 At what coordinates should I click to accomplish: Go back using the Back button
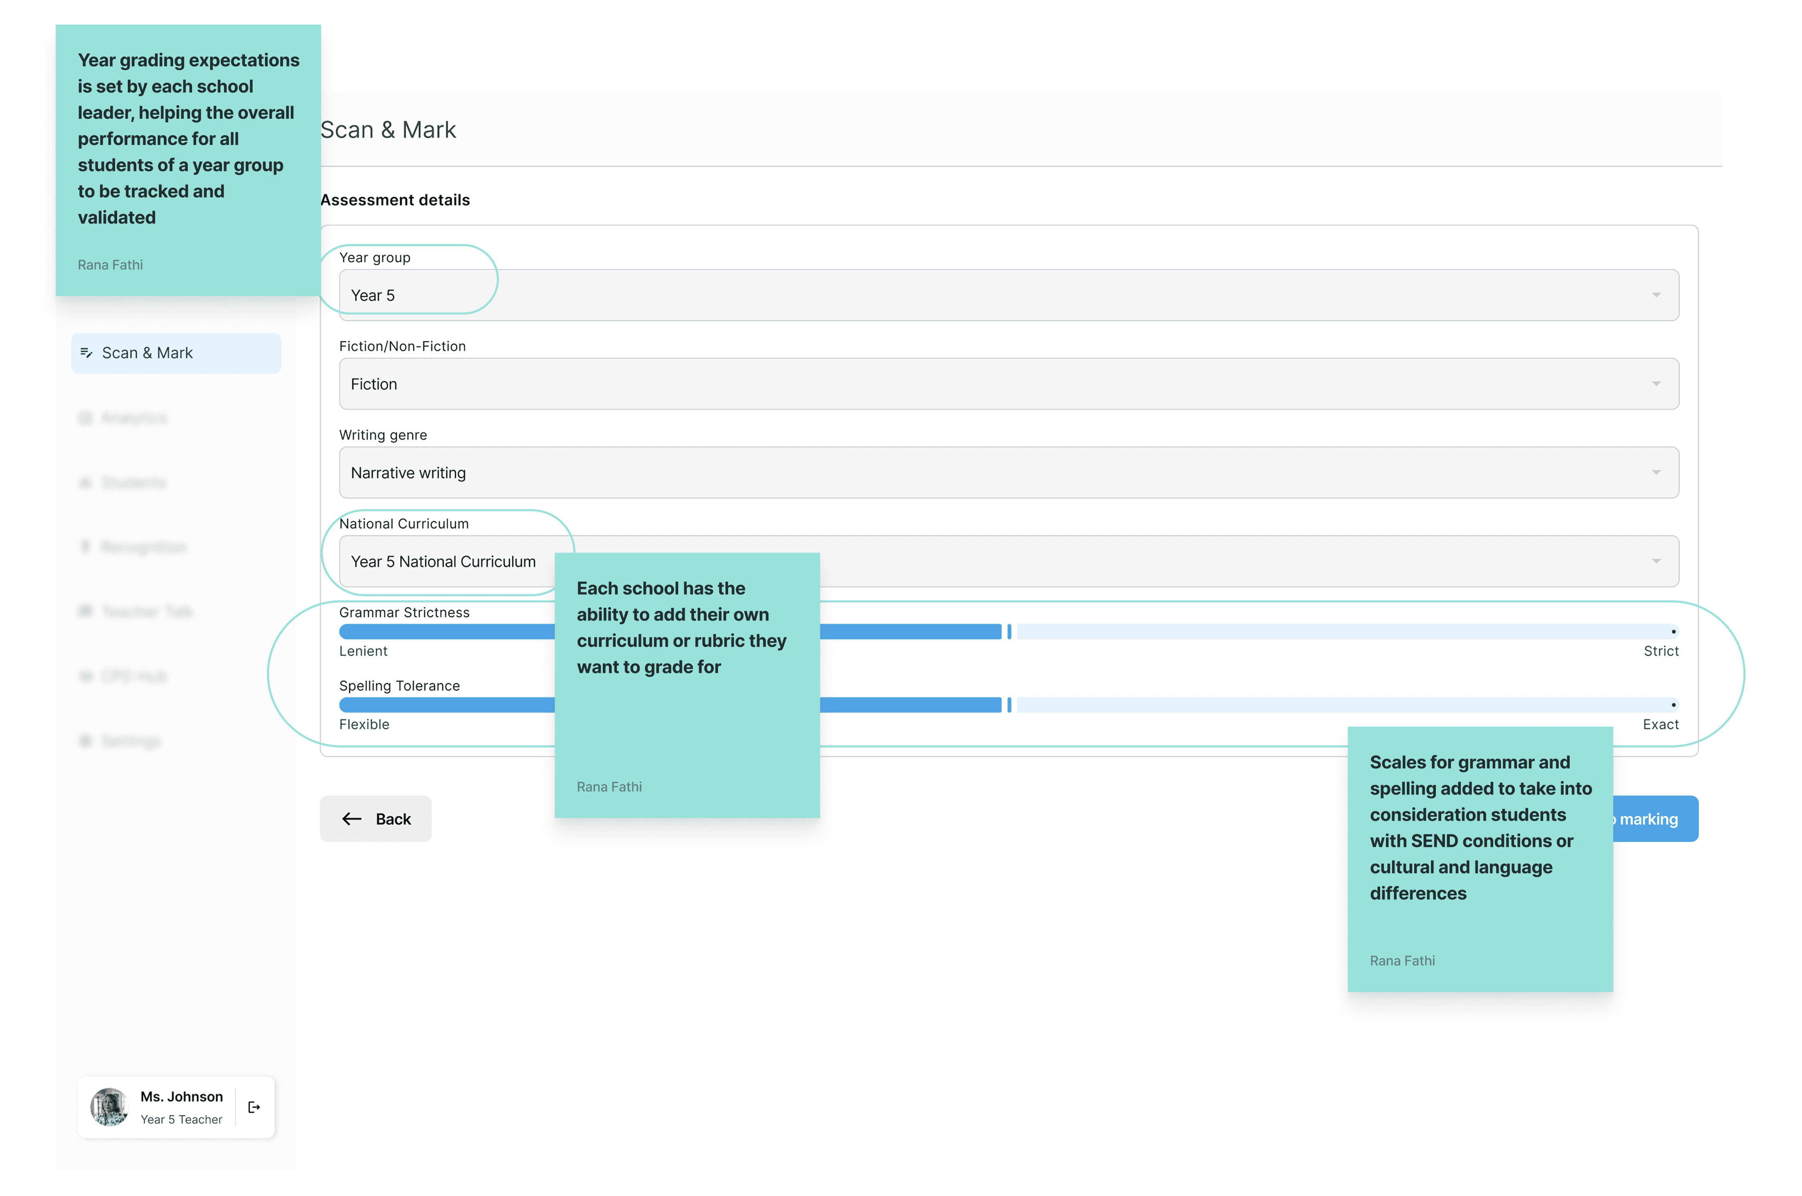375,818
